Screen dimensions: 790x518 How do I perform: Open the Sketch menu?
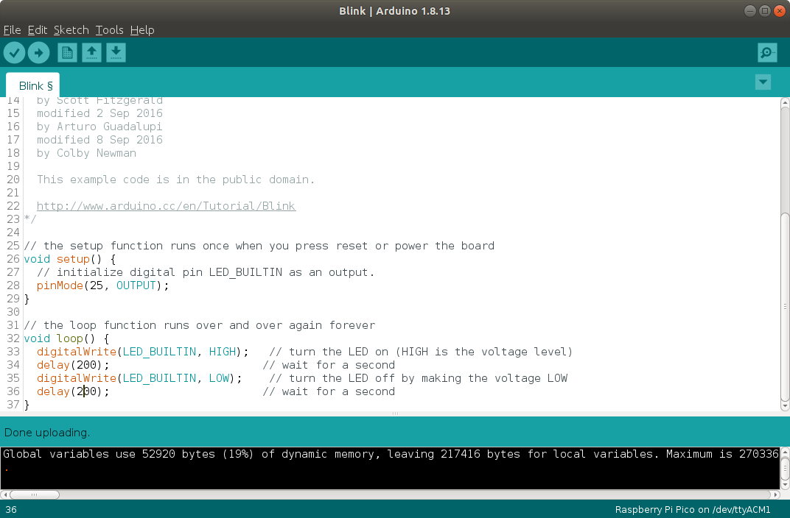point(71,30)
